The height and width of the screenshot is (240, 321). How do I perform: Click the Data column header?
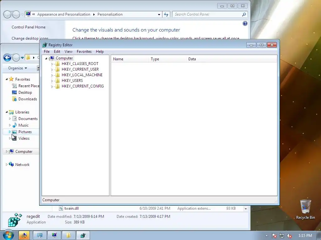(232, 59)
